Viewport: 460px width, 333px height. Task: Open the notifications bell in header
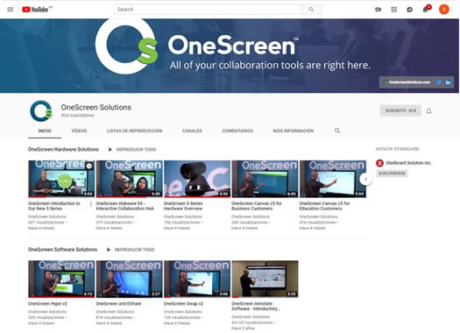click(425, 10)
